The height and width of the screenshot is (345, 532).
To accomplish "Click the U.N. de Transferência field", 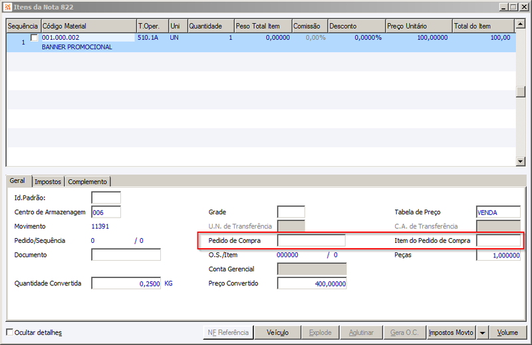I will click(x=291, y=226).
